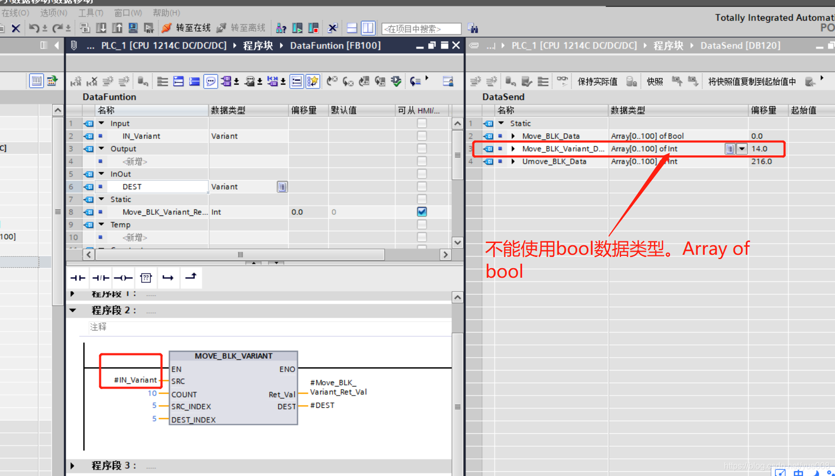The image size is (835, 476).
Task: Insert output coil instruction
Action: (123, 278)
